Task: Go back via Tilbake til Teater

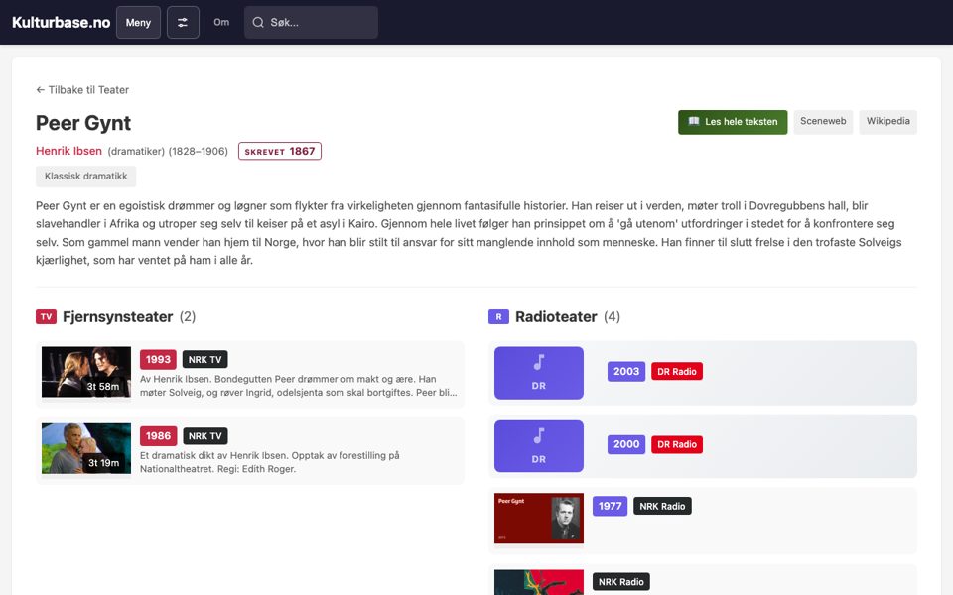Action: (82, 90)
